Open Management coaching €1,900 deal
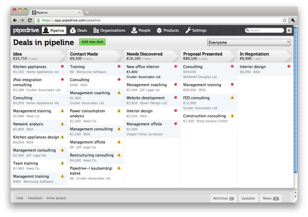308x217 pixels. 95,98
